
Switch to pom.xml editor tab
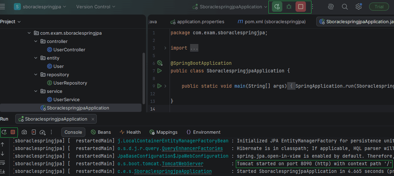(272, 22)
